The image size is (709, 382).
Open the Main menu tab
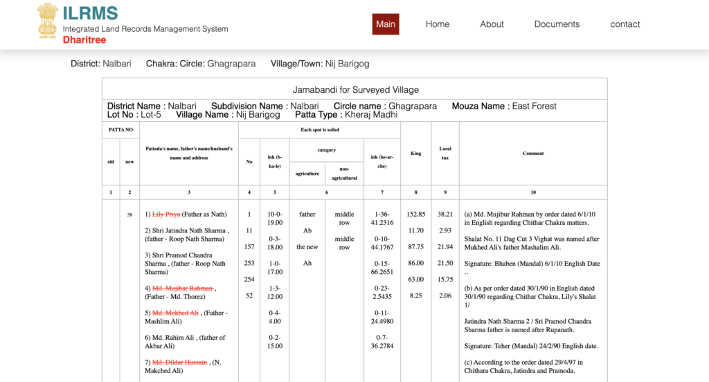click(x=386, y=24)
